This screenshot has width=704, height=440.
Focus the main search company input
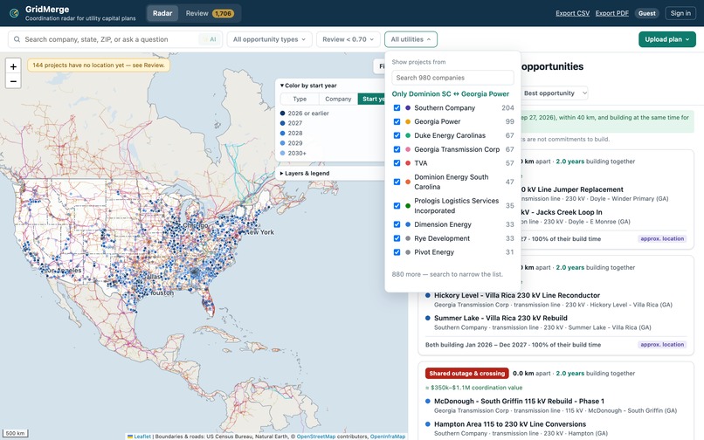click(115, 39)
